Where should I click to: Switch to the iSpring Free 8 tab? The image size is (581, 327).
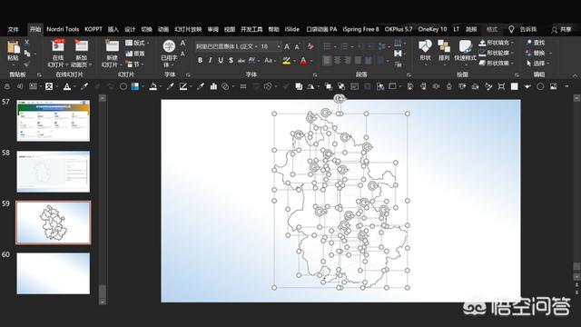[360, 29]
